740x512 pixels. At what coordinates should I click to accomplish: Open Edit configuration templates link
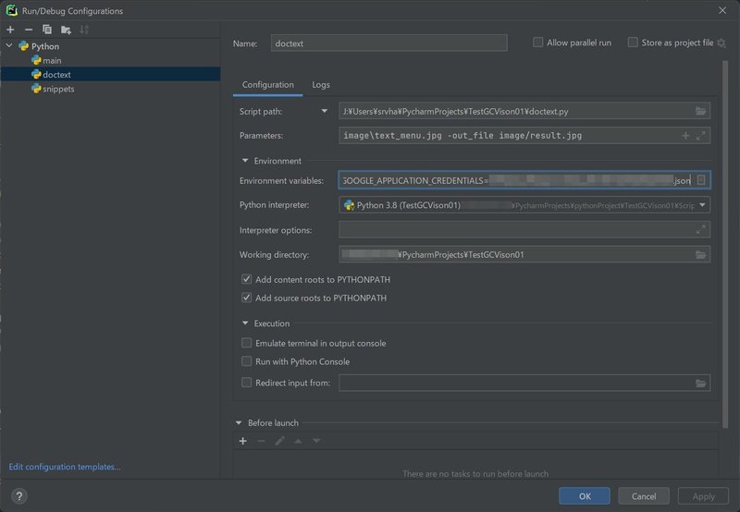click(x=65, y=467)
